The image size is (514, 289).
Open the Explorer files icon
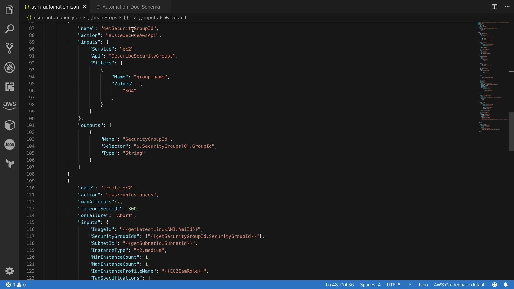10,10
